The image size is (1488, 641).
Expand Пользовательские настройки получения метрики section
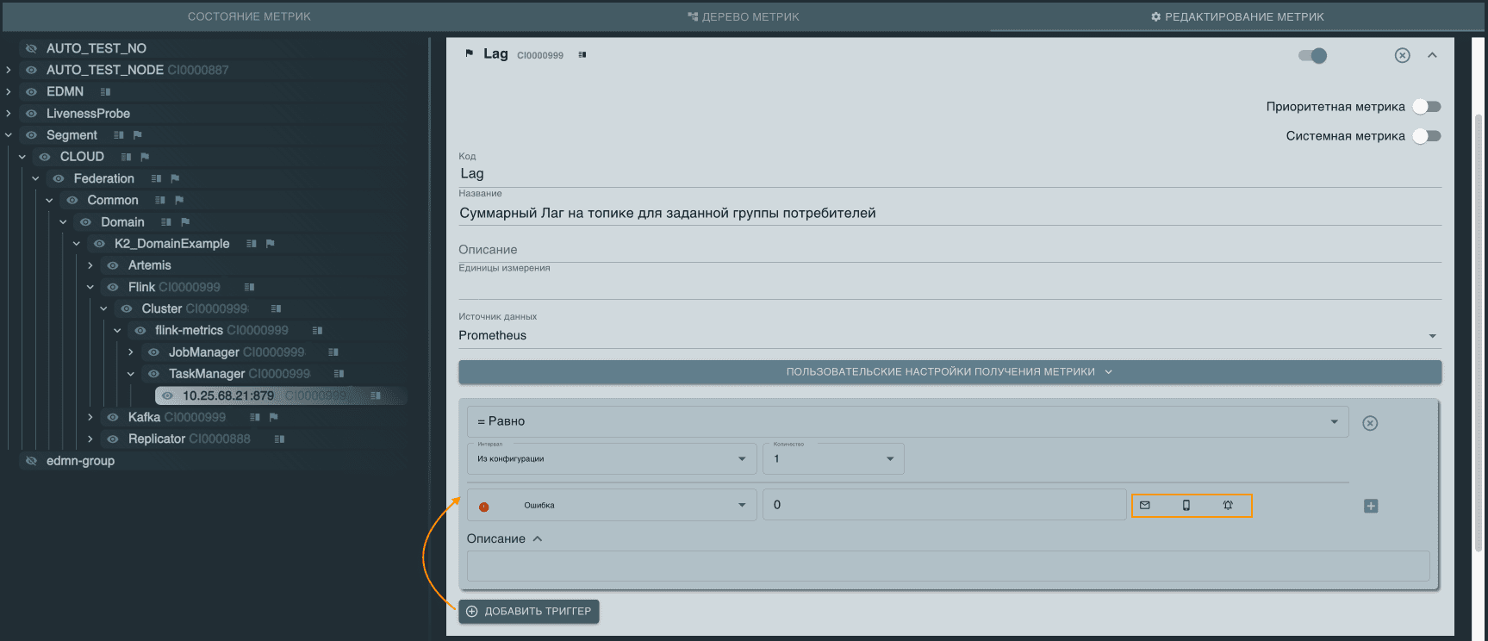(949, 372)
